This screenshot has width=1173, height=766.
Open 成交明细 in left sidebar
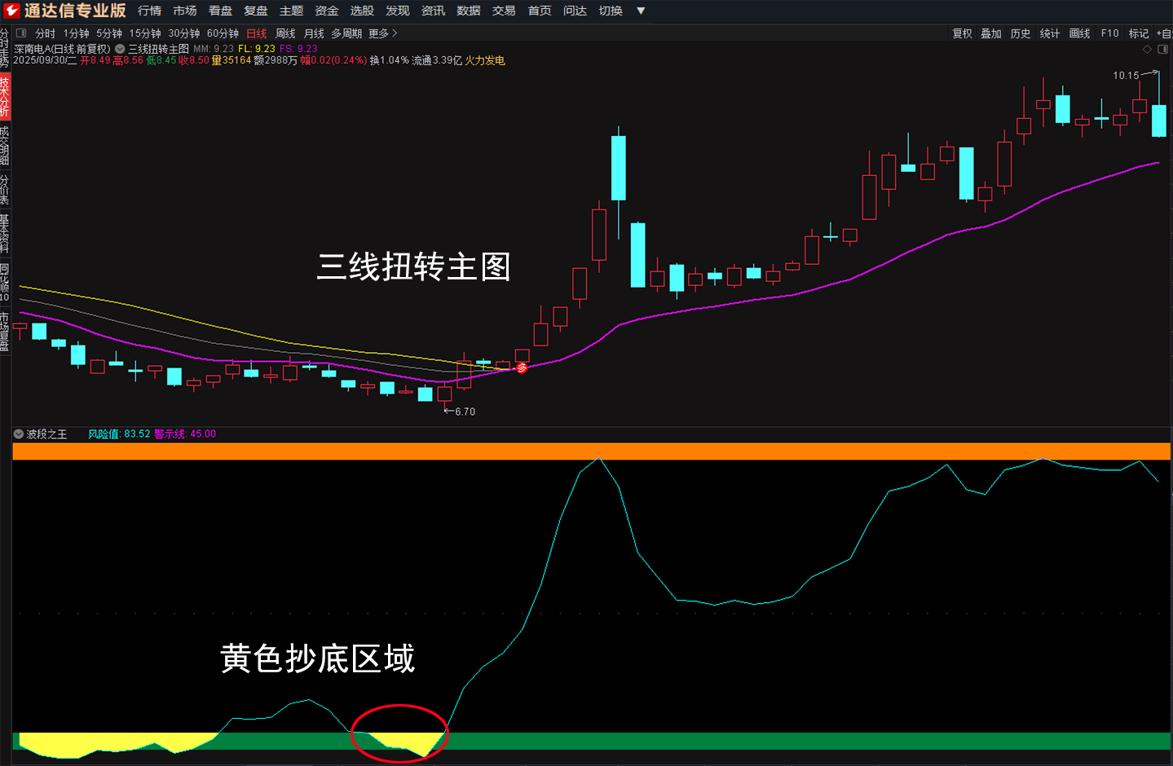[5, 146]
